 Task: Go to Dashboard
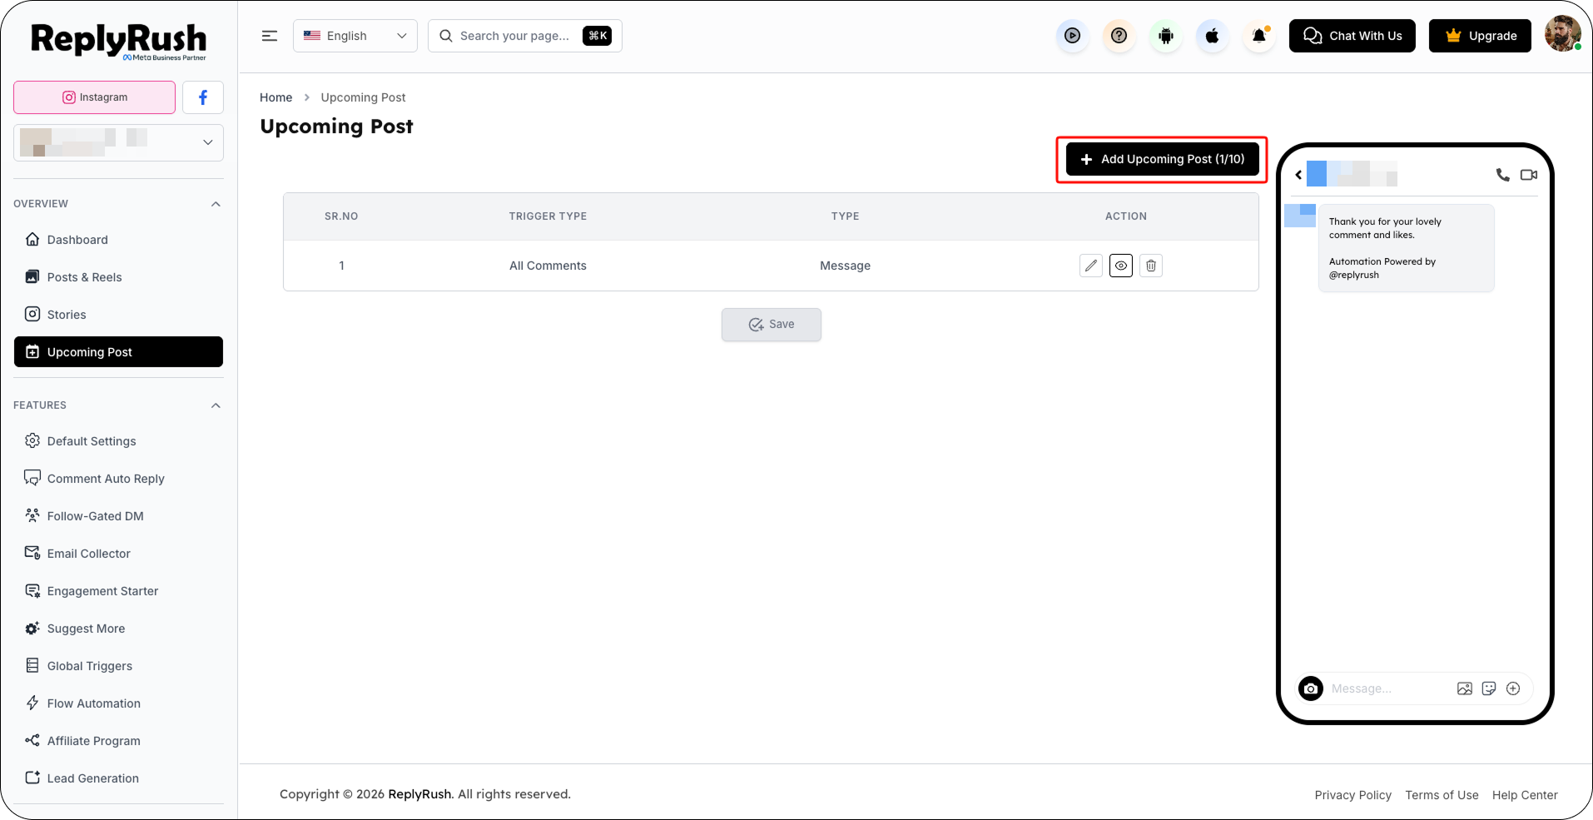coord(118,240)
